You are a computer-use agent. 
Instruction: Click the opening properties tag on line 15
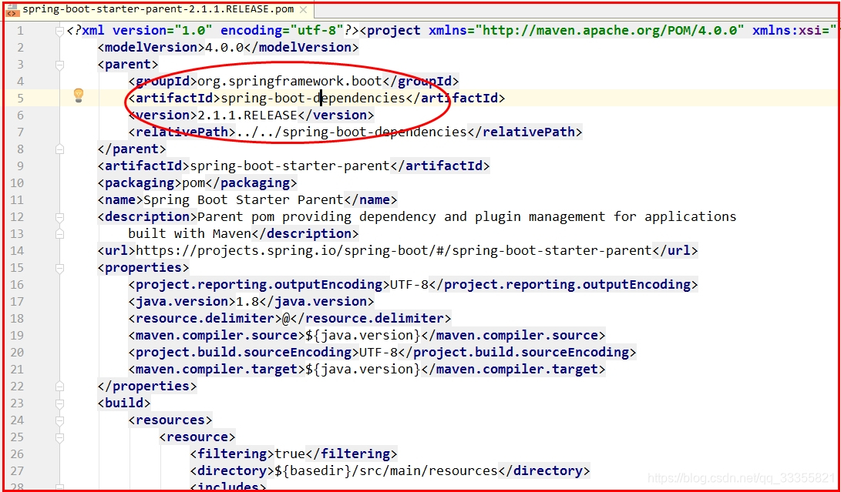tap(143, 267)
